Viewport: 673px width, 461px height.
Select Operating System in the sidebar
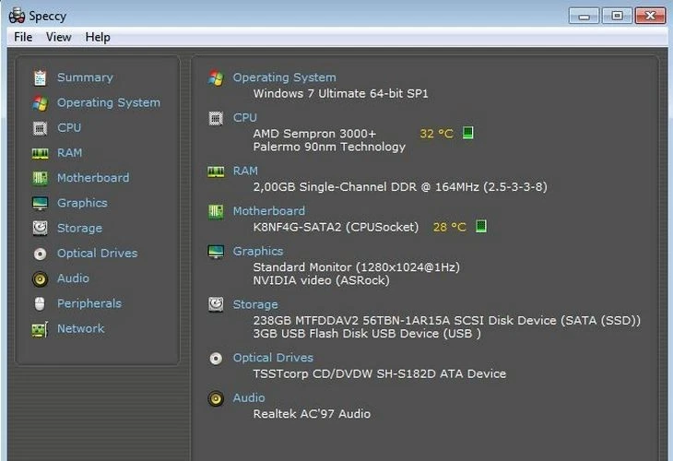[109, 103]
